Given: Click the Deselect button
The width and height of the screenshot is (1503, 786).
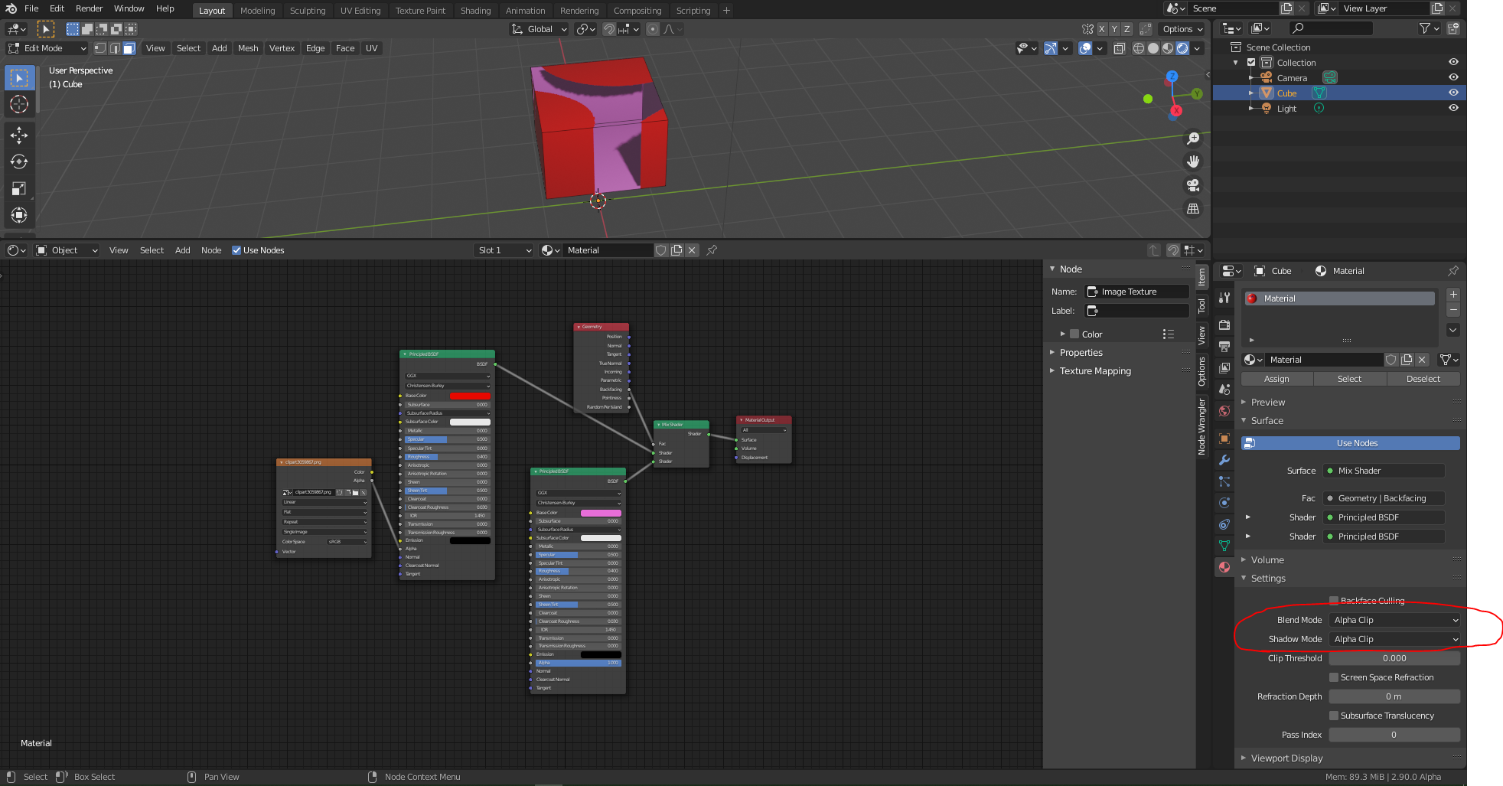Looking at the screenshot, I should click(x=1423, y=379).
